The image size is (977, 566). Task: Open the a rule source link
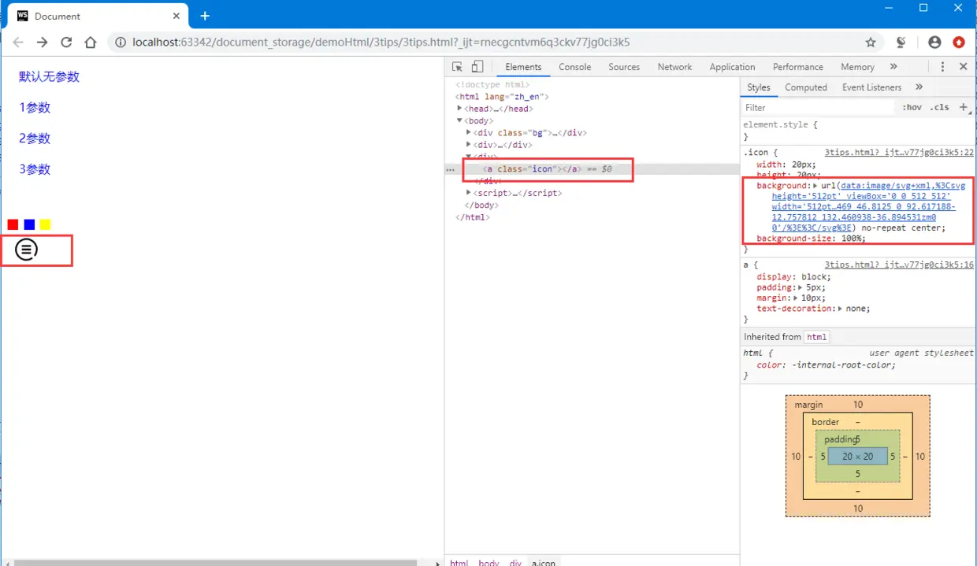coord(899,265)
